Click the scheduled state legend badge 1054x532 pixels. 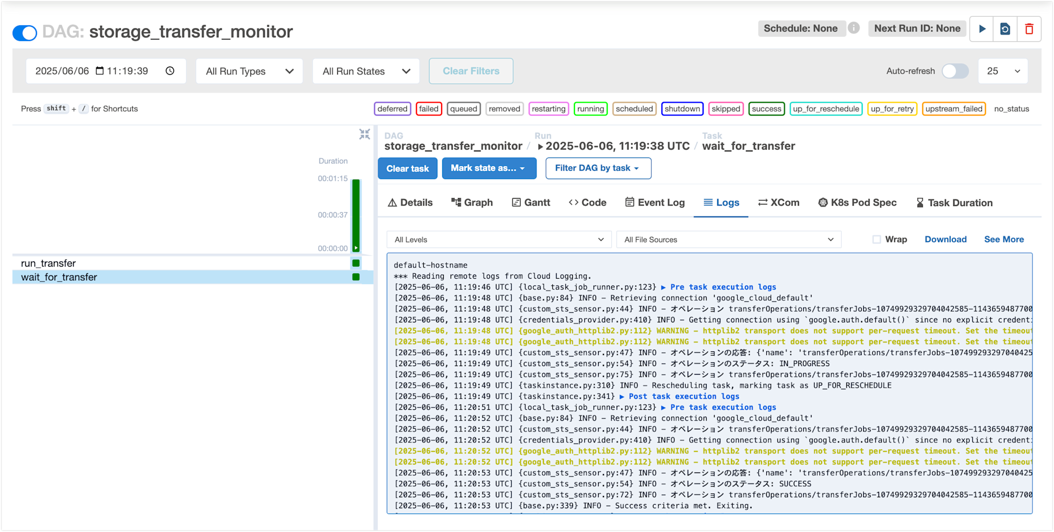(634, 109)
